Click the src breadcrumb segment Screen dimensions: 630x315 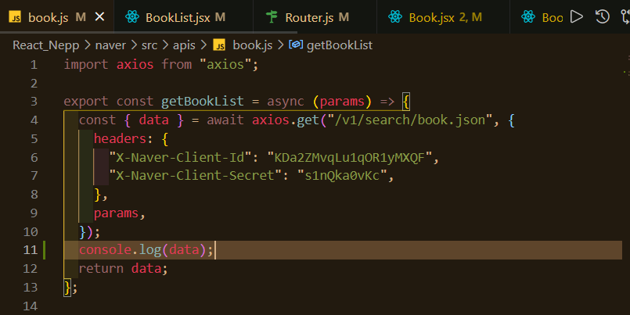(x=149, y=45)
